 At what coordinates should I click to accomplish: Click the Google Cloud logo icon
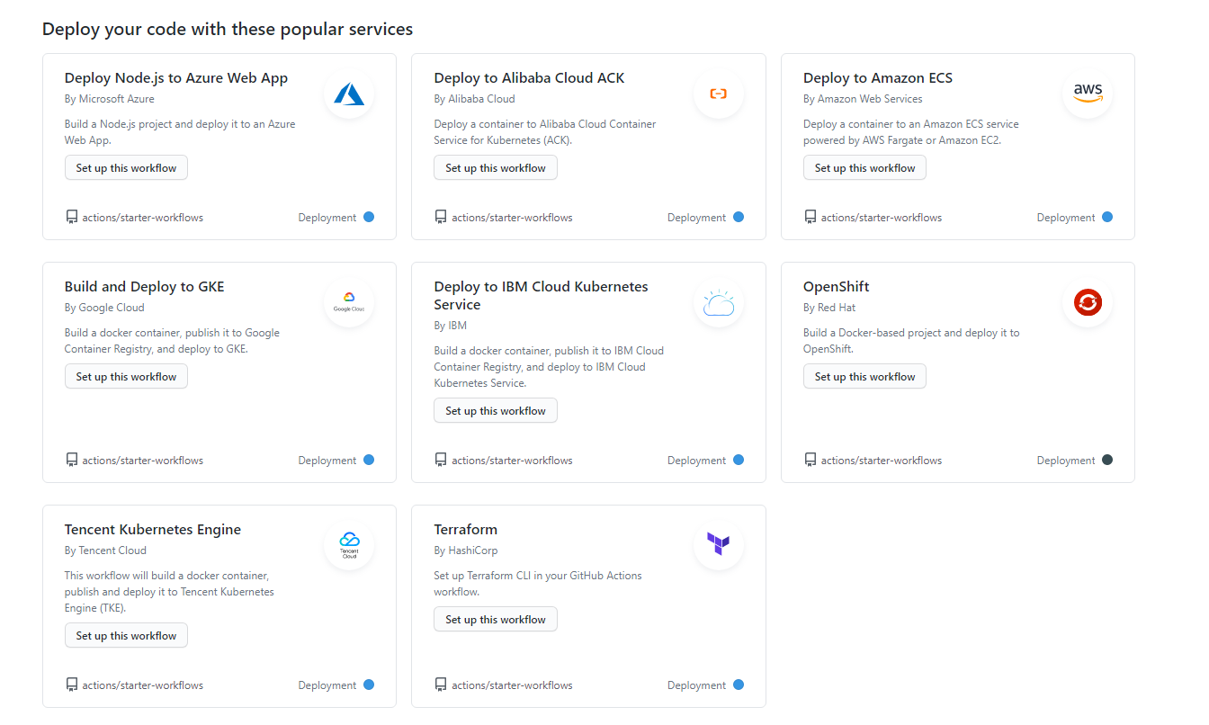tap(349, 302)
